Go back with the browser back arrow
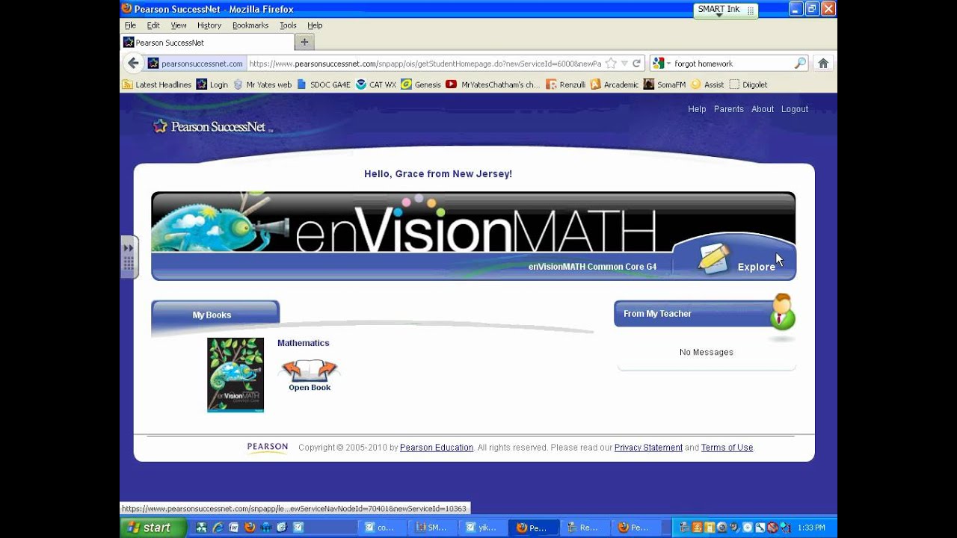 [x=133, y=64]
